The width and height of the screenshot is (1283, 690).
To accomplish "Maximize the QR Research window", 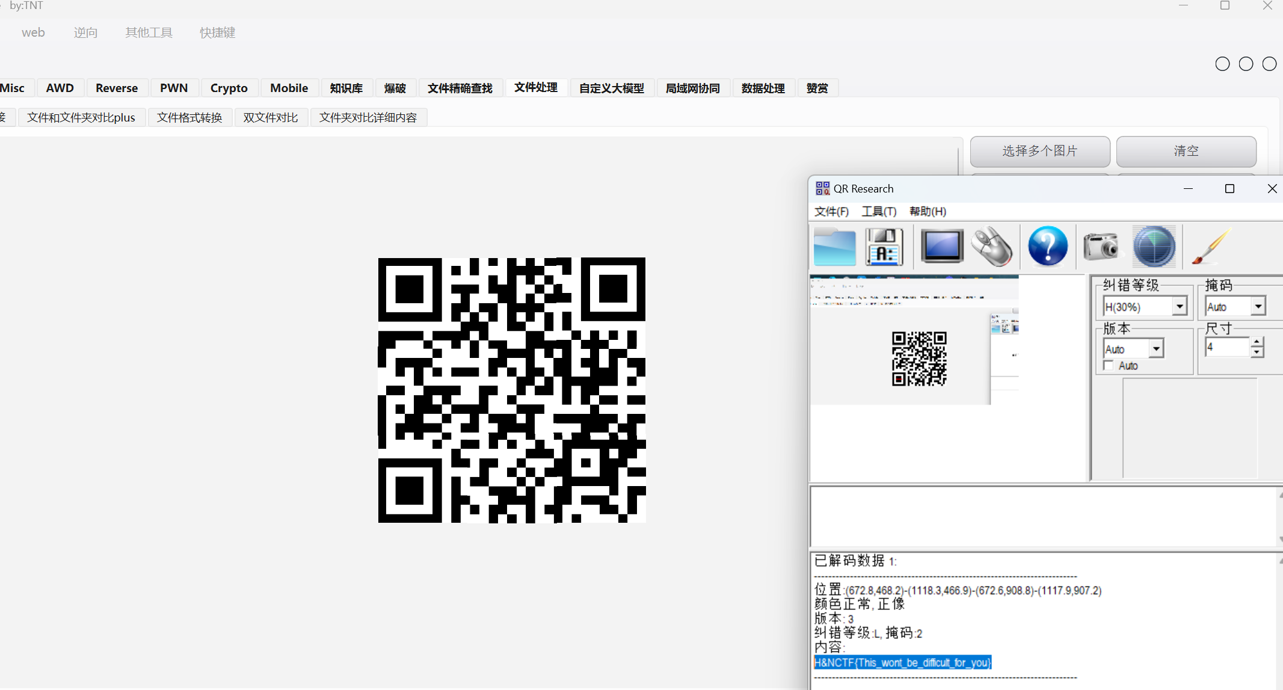I will (x=1229, y=188).
